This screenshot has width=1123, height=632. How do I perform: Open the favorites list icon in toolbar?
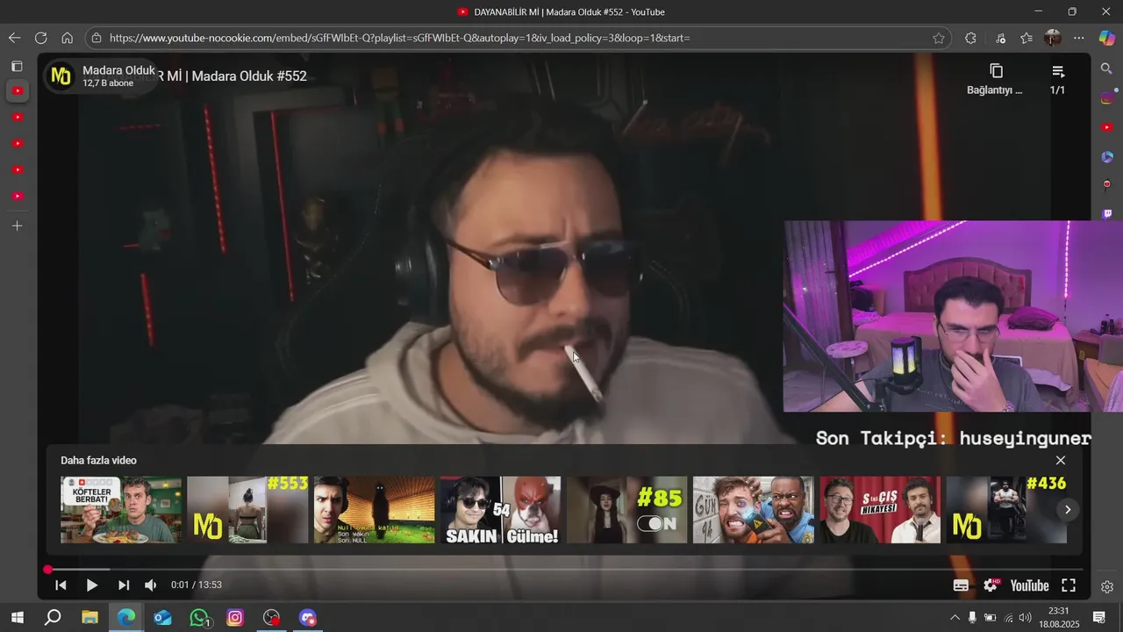tap(1026, 38)
